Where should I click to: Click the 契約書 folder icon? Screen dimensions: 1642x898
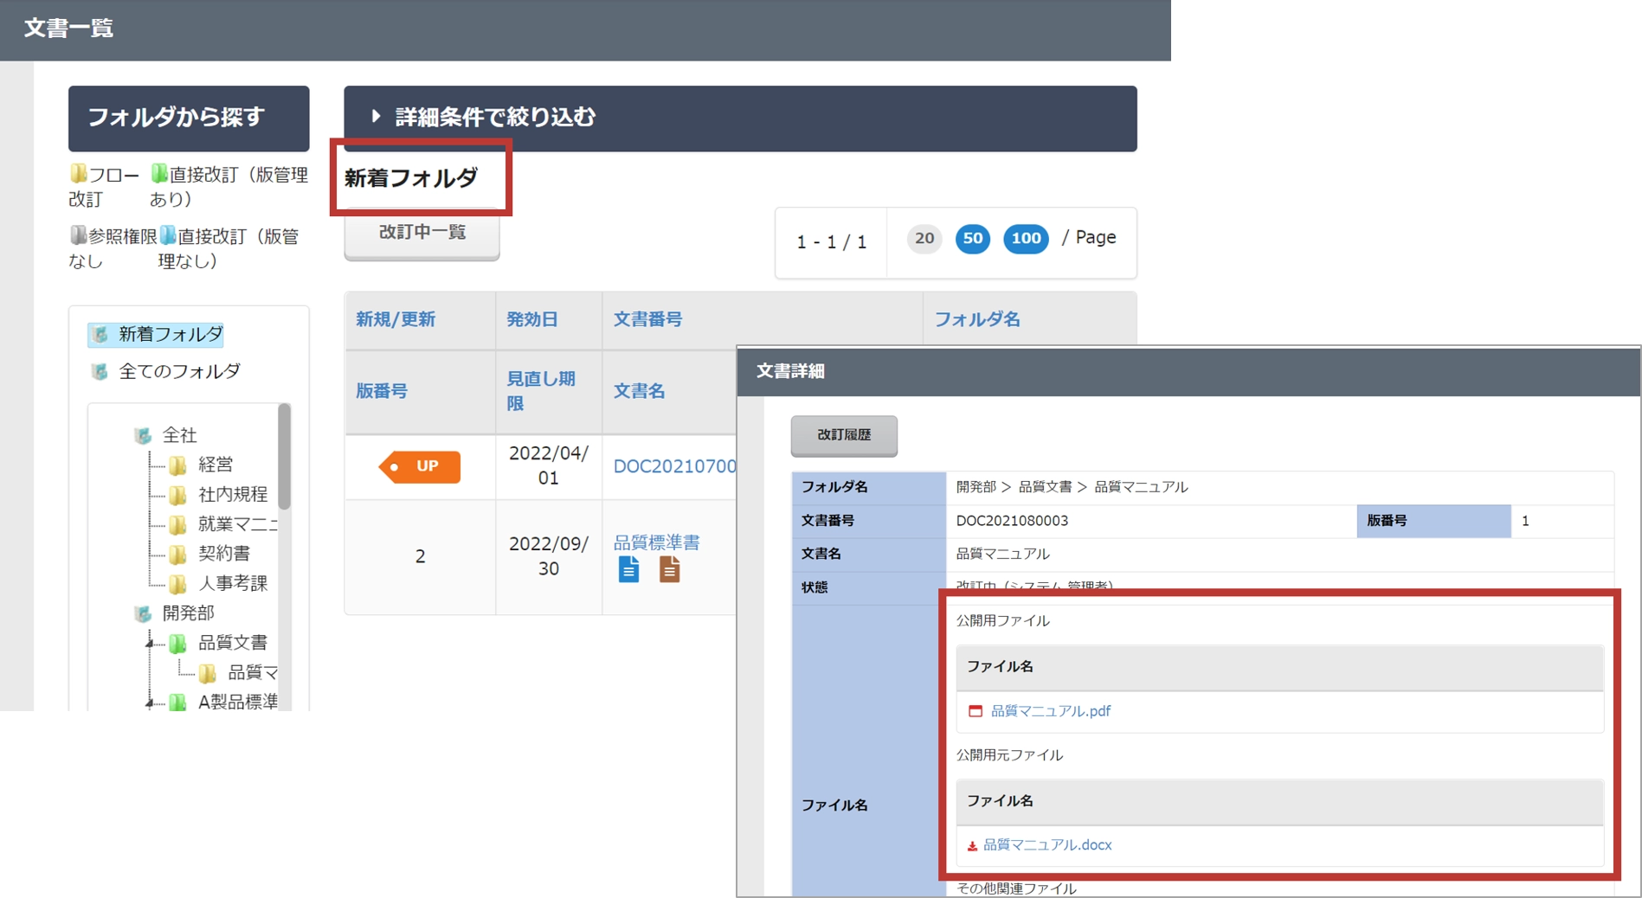[x=177, y=554]
